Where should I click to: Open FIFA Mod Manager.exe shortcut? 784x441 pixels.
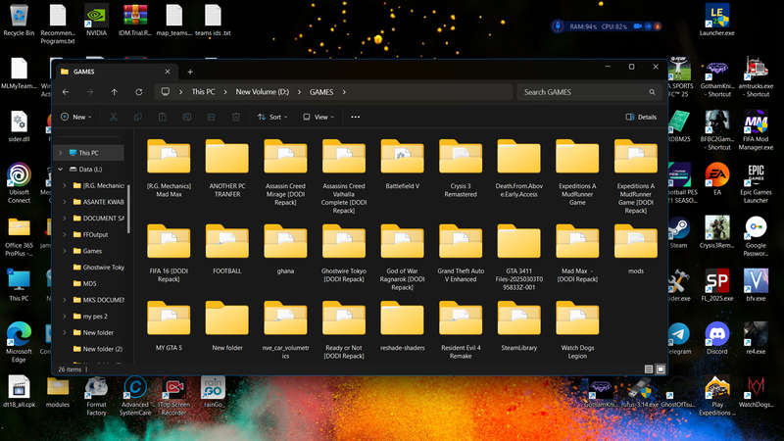[756, 130]
